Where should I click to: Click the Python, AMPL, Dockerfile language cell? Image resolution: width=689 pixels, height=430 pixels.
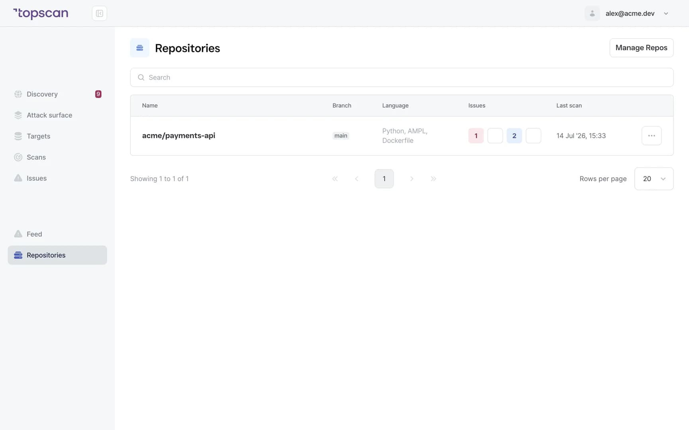(405, 136)
